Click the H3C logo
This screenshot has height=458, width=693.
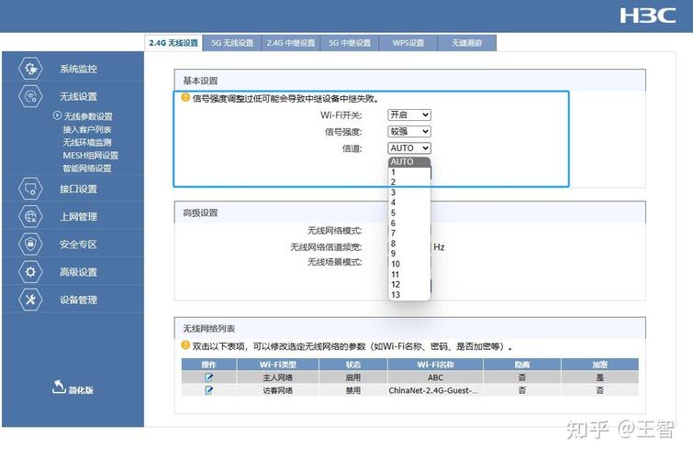coord(647,16)
